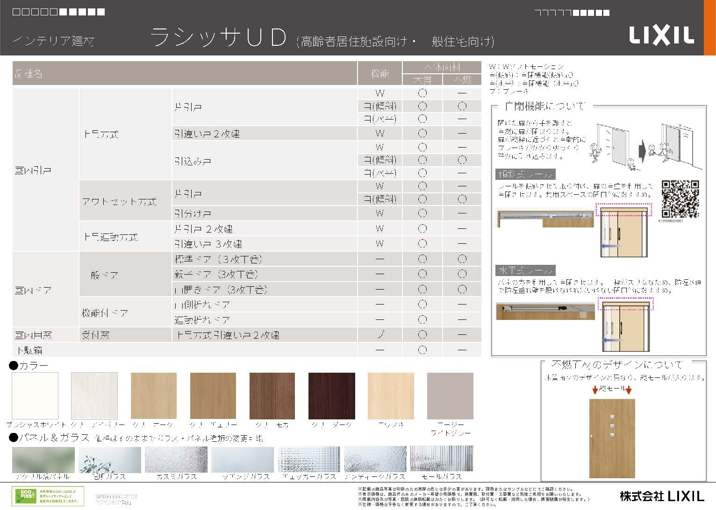Click the 傾斜式レール section label
This screenshot has width=716, height=510.
click(x=525, y=175)
